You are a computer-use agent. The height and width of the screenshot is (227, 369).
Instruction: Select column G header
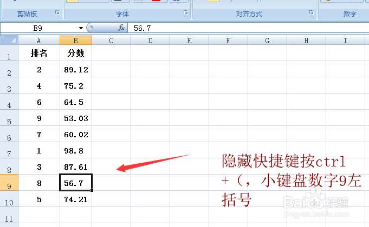[x=267, y=41]
